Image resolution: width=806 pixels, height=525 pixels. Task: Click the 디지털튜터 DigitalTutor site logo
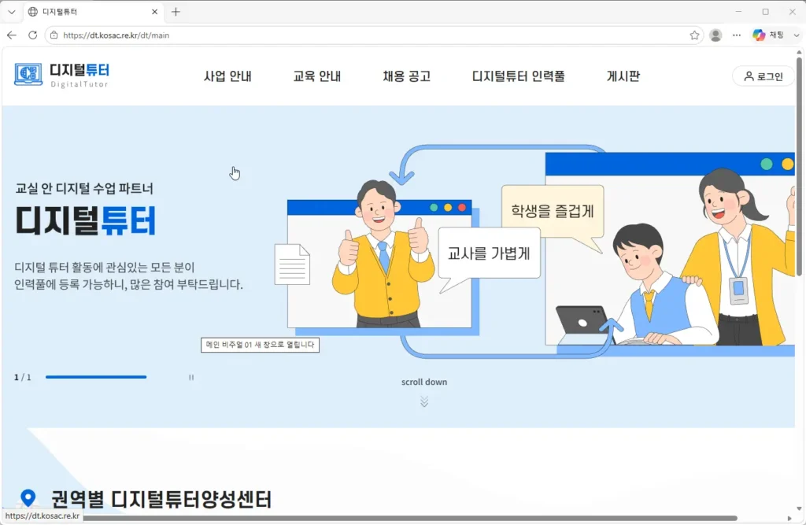pos(61,75)
